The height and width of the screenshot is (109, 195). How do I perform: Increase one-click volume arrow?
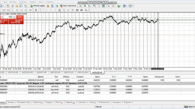coord(14,17)
